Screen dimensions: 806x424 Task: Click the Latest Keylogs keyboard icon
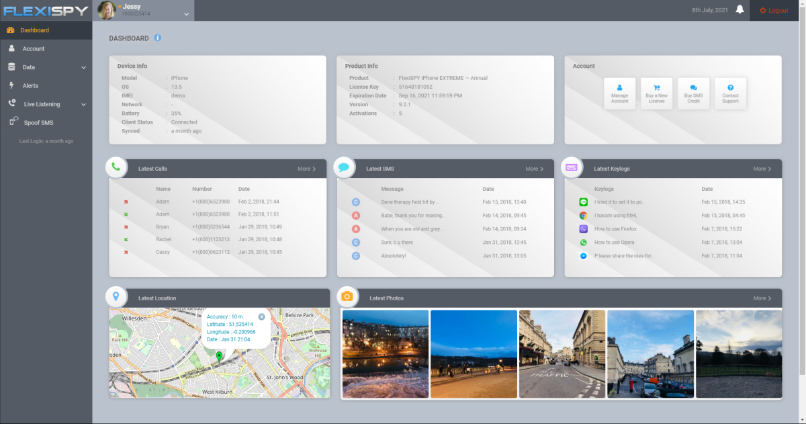pyautogui.click(x=572, y=167)
